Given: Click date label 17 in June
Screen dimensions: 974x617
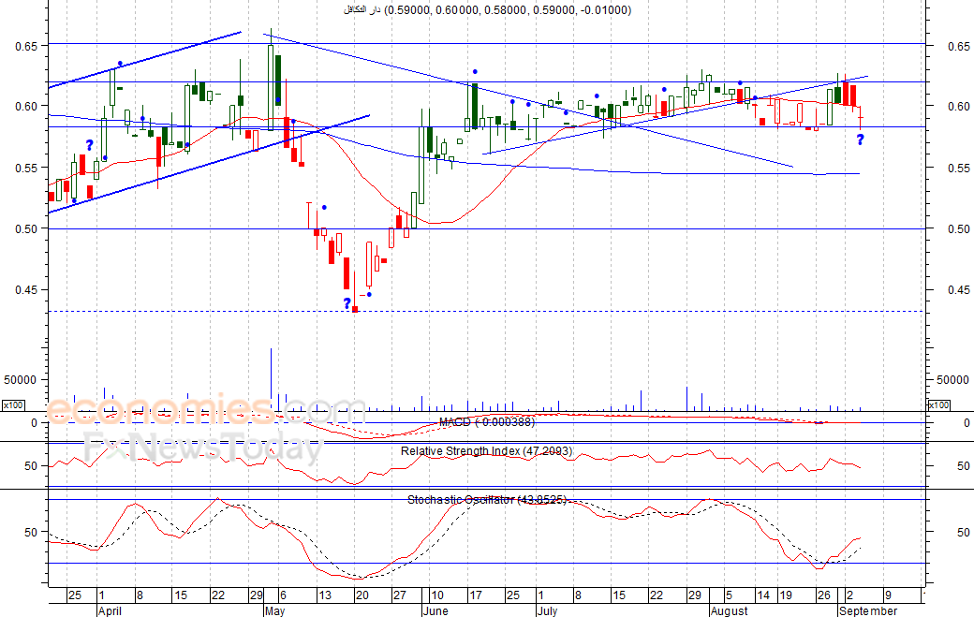Looking at the screenshot, I should [475, 595].
